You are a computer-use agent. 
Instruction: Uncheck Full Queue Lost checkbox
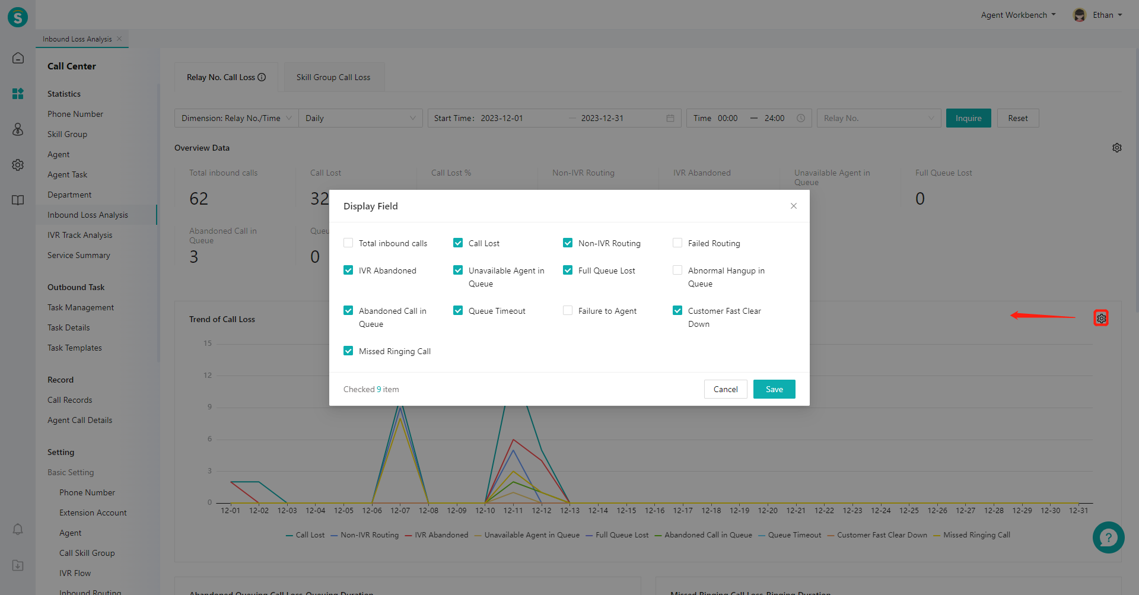568,270
